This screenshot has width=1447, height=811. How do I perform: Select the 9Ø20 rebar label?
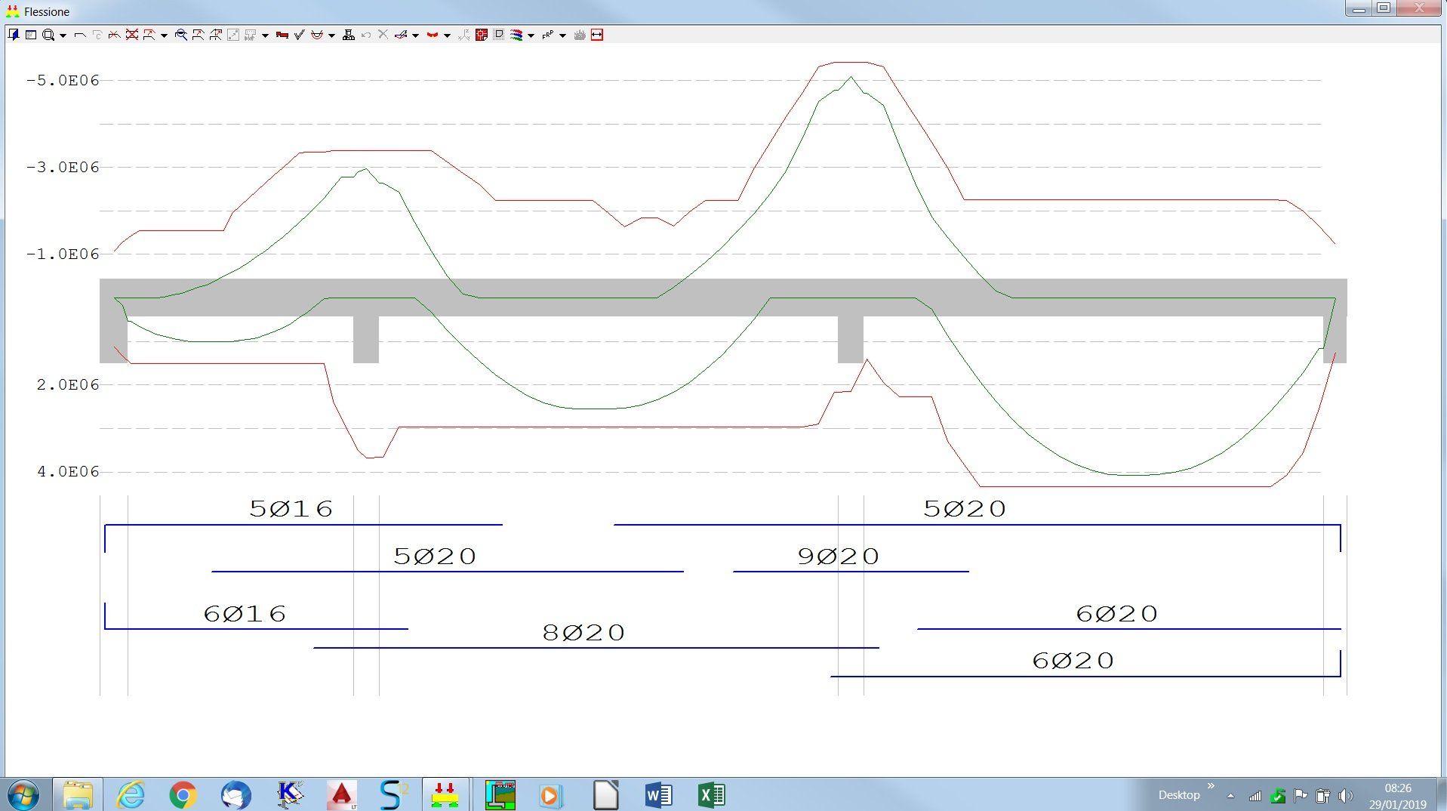click(x=838, y=557)
